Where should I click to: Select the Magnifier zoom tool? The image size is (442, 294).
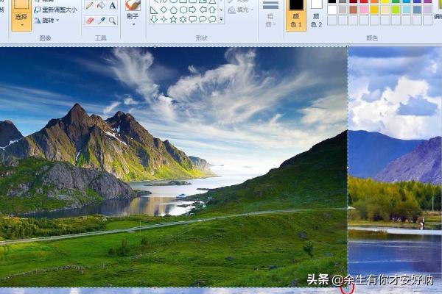[x=113, y=21]
